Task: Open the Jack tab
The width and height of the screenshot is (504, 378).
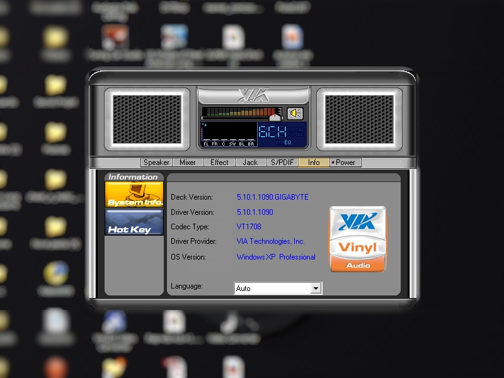Action: coord(250,163)
